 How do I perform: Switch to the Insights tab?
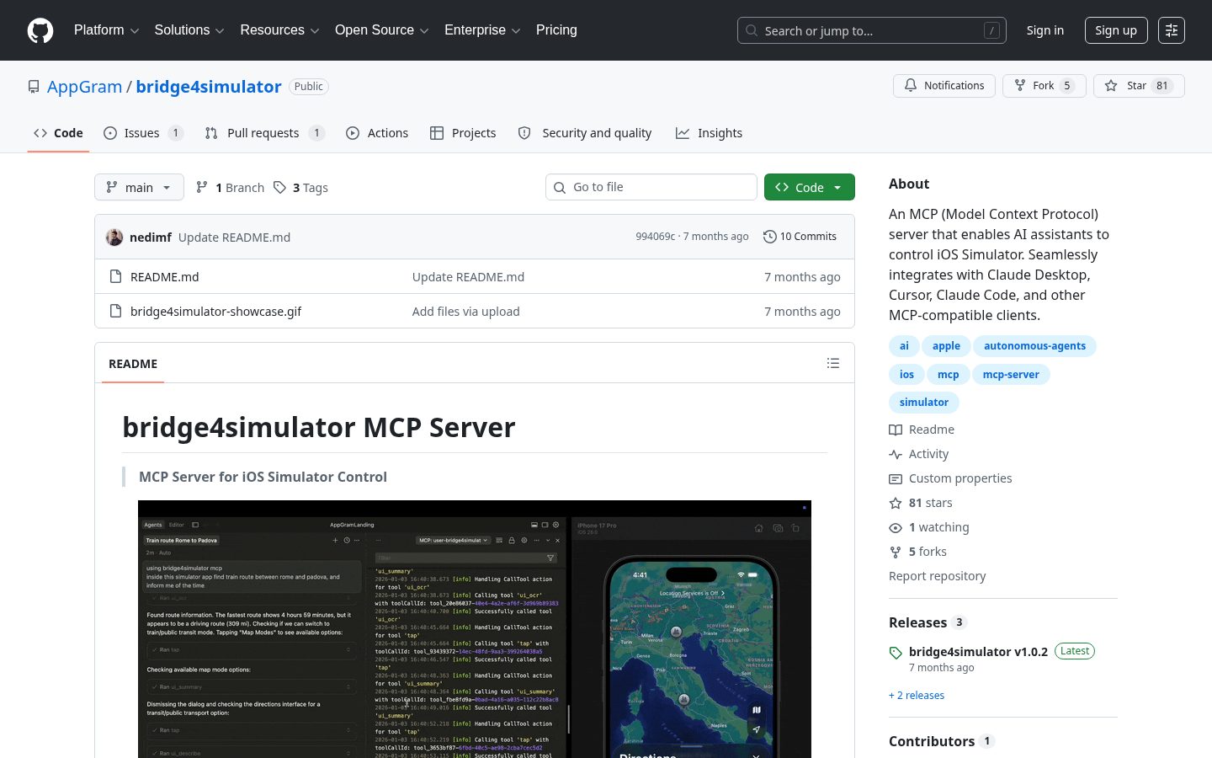pos(709,133)
